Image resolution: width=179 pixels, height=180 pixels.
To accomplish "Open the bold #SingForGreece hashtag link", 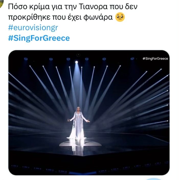I will point(39,38).
